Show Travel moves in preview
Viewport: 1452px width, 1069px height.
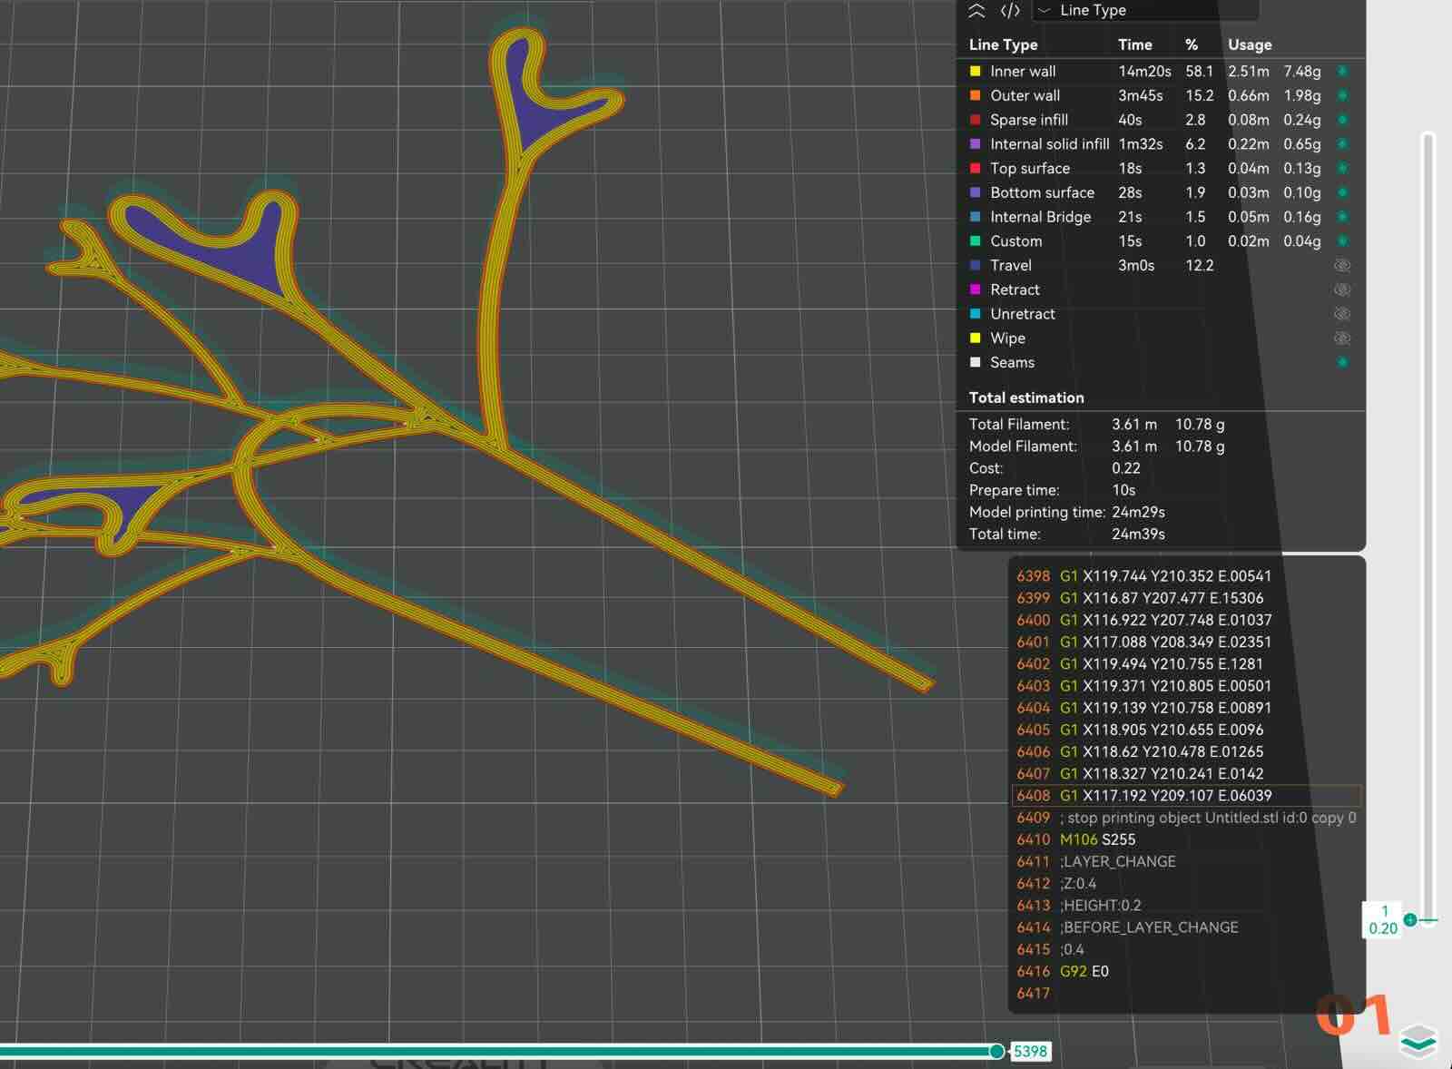(1342, 265)
